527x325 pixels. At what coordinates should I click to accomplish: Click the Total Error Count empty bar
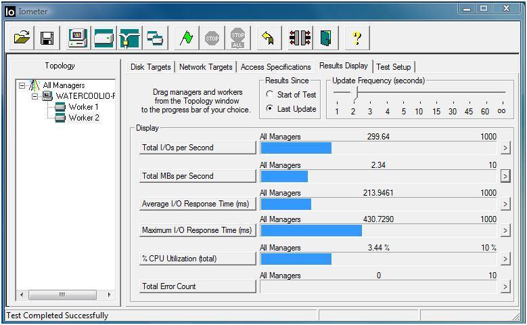(x=378, y=286)
